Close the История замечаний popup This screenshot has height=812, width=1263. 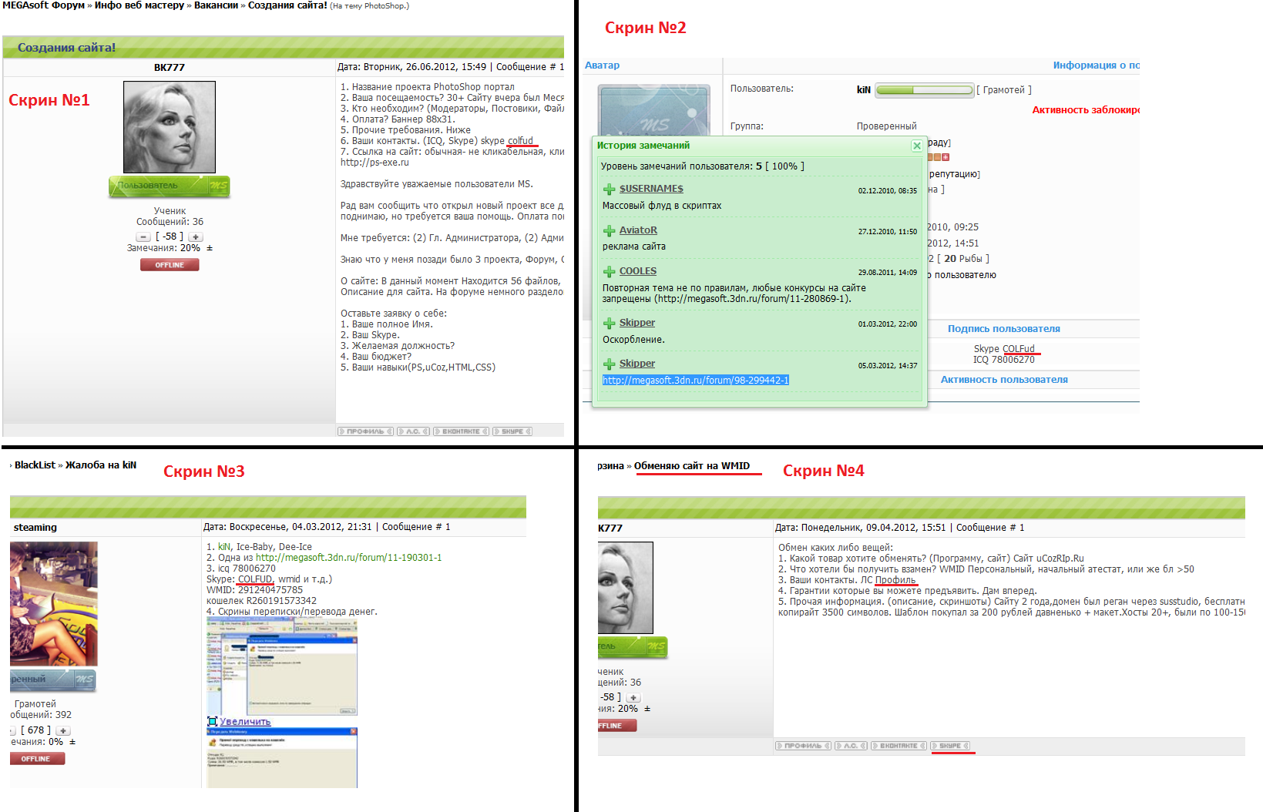(x=916, y=146)
